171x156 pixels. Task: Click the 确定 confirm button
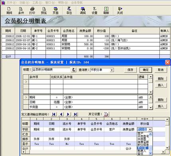point(145,70)
